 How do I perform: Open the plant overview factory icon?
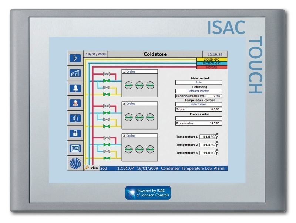75,73
